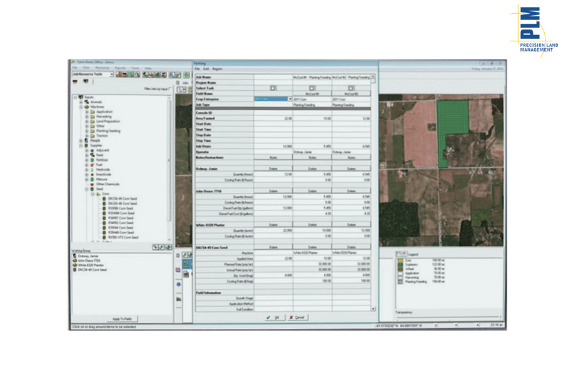
Task: Tick Select Task checkbox for McCool #1
Action: coord(312,88)
